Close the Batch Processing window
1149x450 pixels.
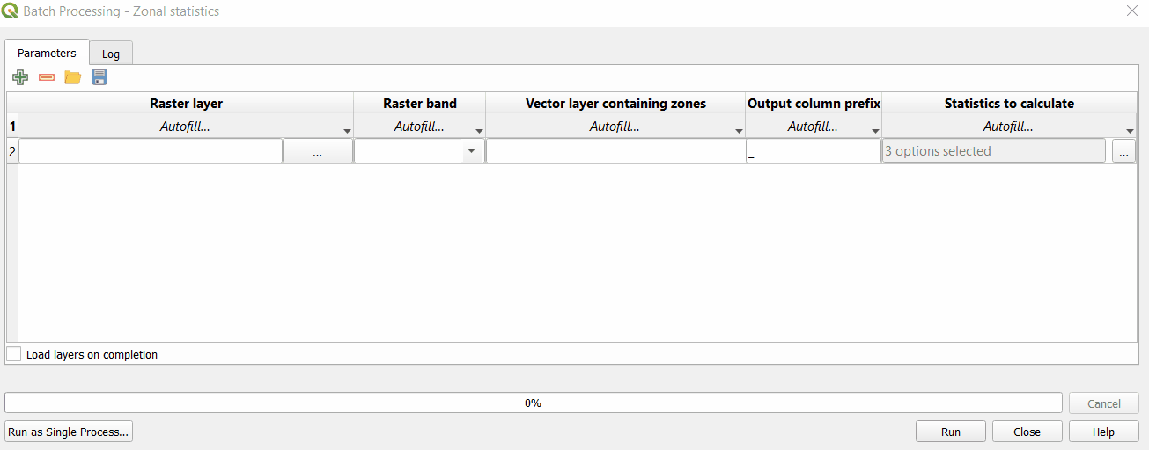(1131, 11)
